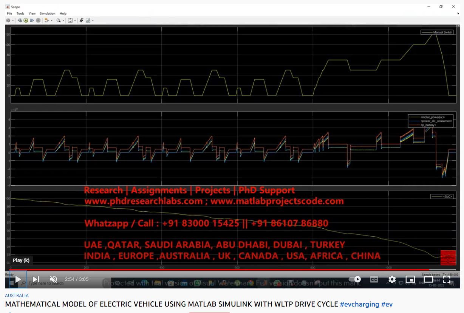Click the motor_power(w) legend entry
464x313 pixels.
click(430, 117)
